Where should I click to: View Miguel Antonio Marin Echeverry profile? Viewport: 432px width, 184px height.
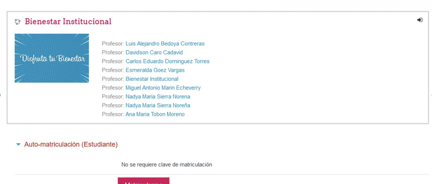coord(163,88)
